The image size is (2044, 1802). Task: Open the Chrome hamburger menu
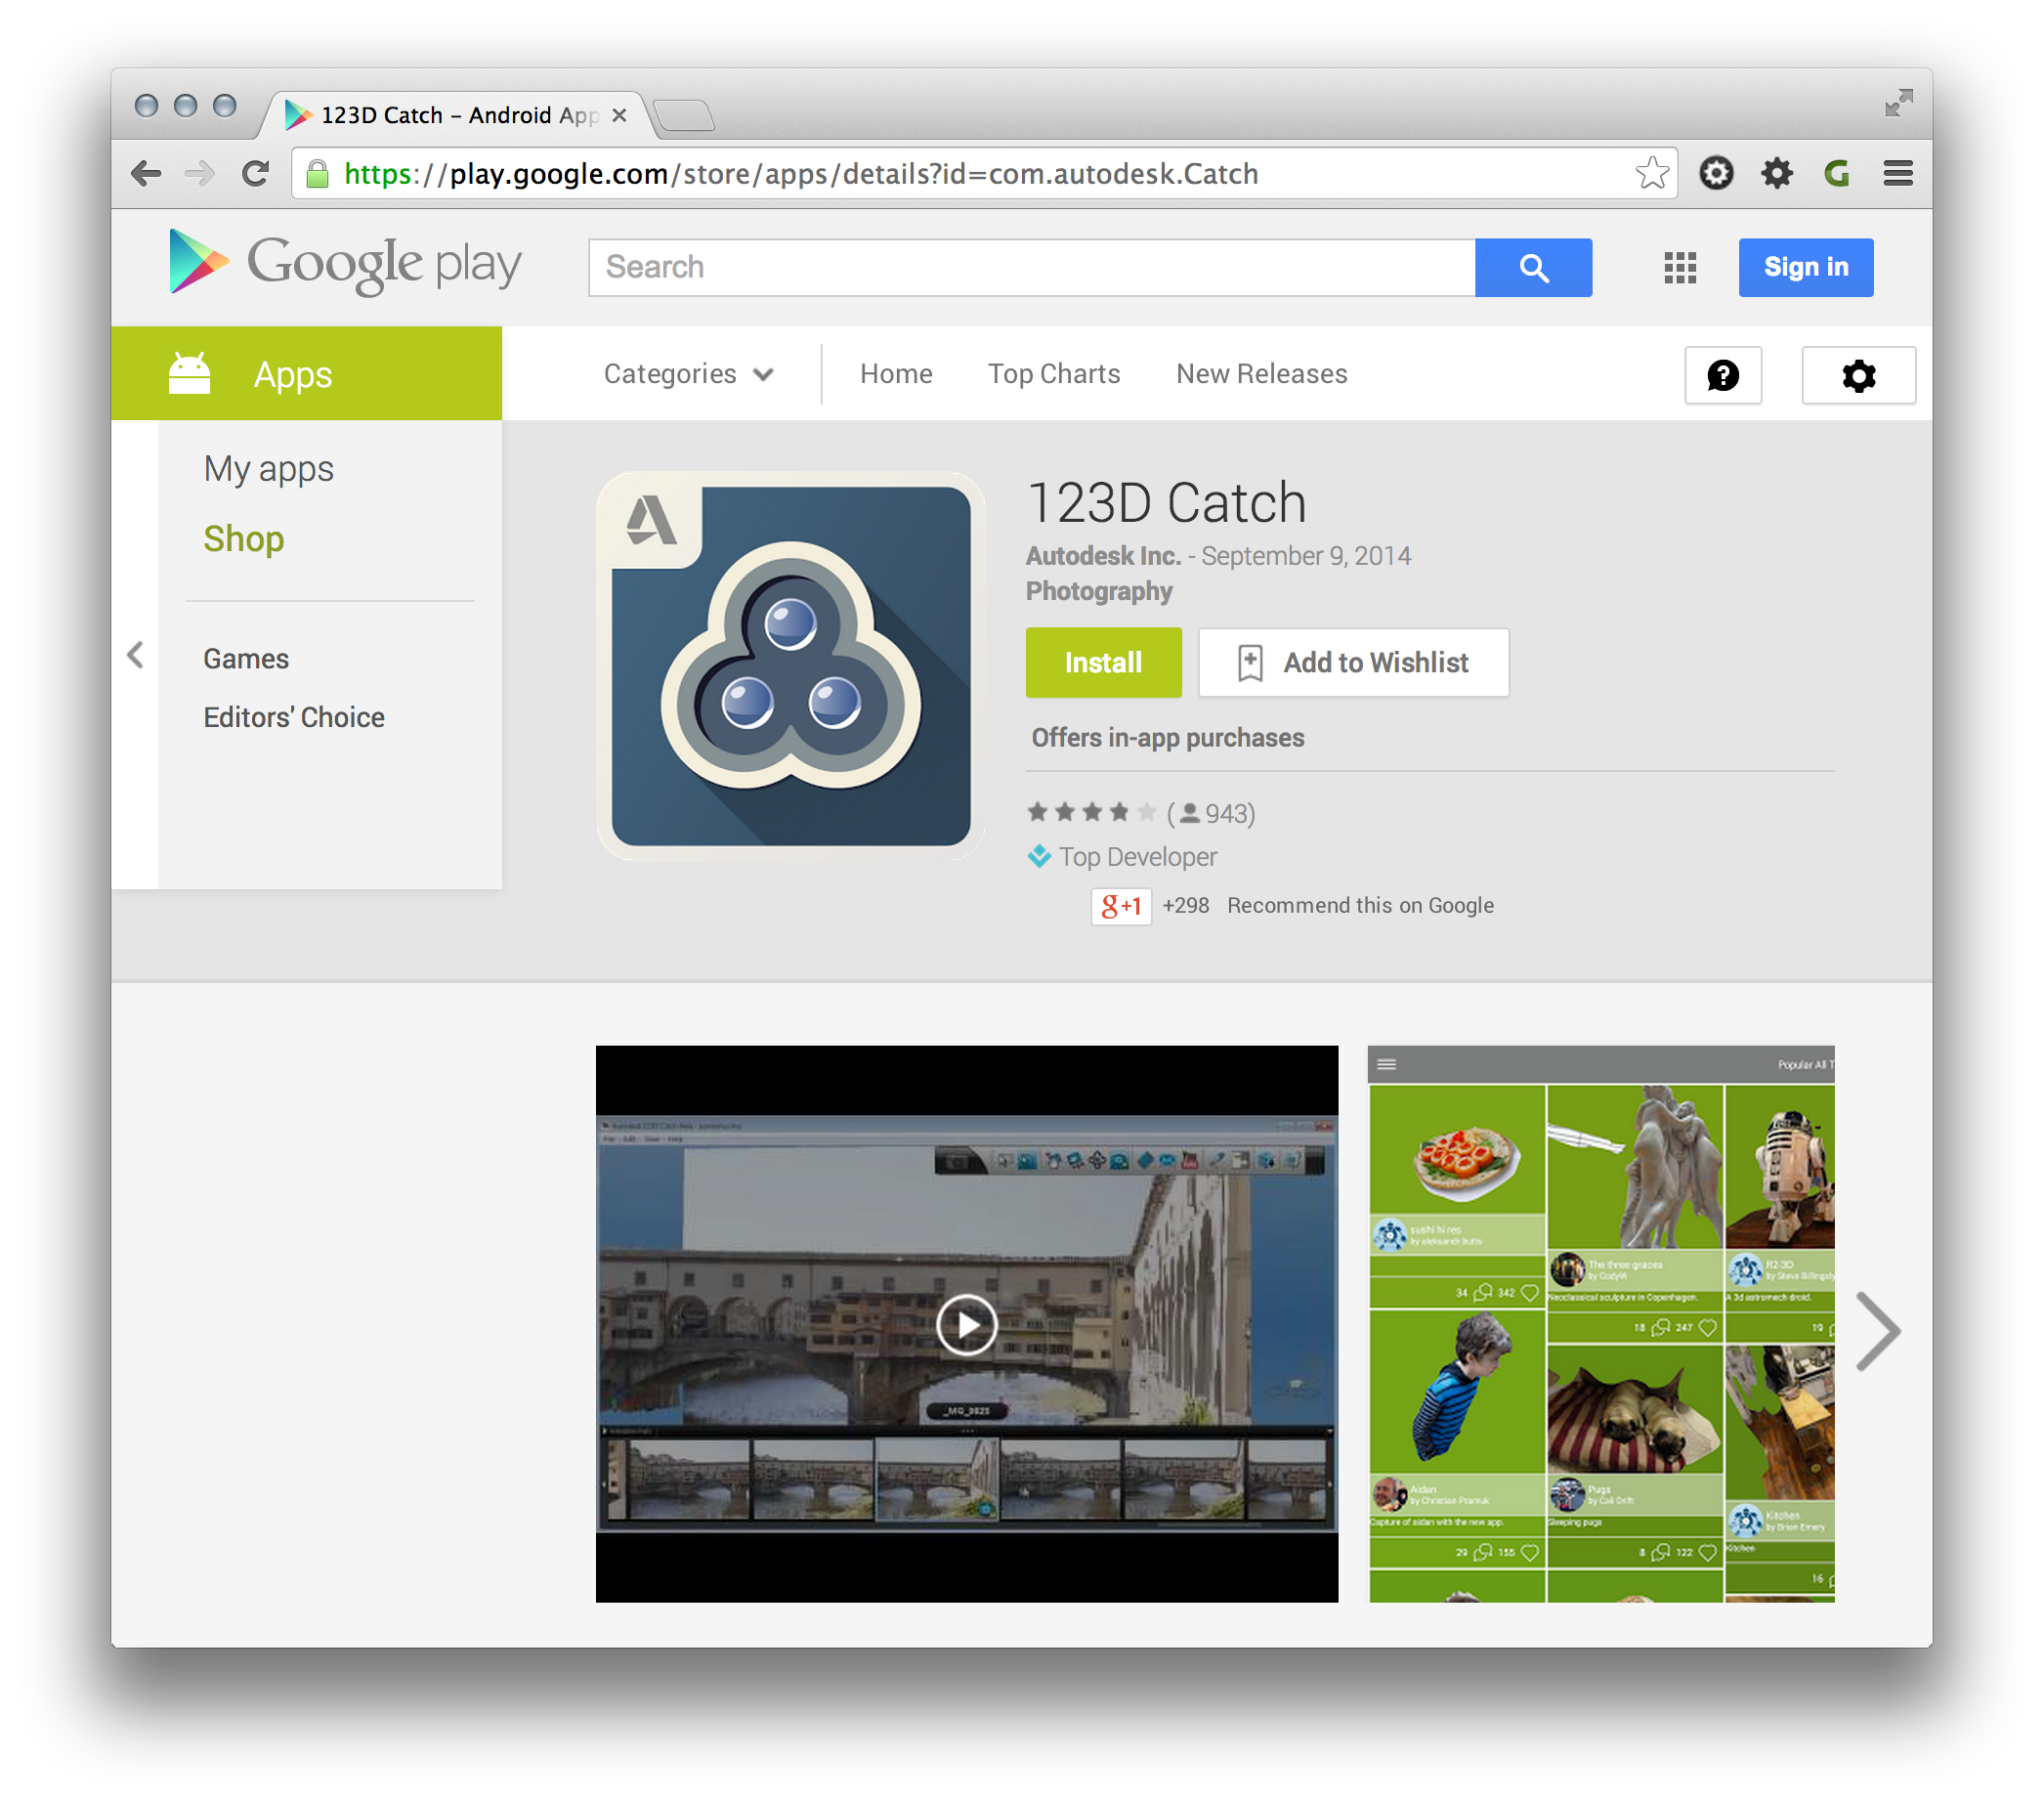click(x=1897, y=174)
